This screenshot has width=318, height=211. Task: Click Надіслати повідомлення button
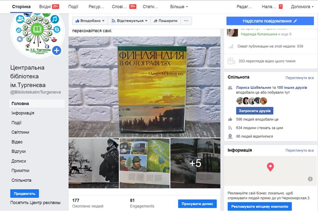[270, 21]
